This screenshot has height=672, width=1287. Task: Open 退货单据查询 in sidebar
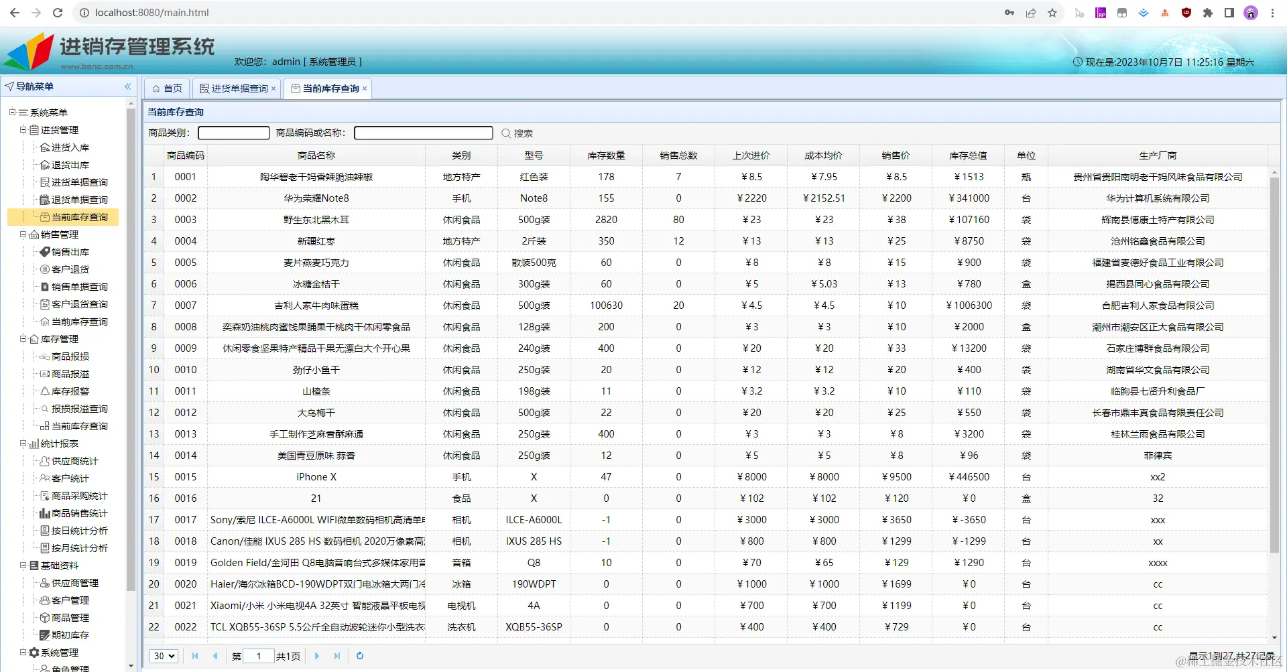pos(80,200)
